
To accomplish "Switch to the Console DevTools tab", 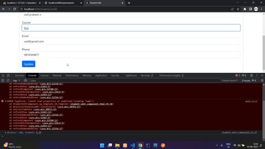I will click(32, 75).
